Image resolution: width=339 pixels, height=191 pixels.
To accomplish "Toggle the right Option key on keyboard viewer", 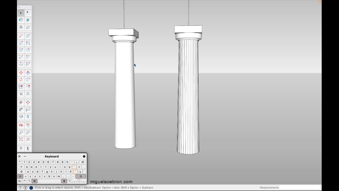I will pos(70,181).
